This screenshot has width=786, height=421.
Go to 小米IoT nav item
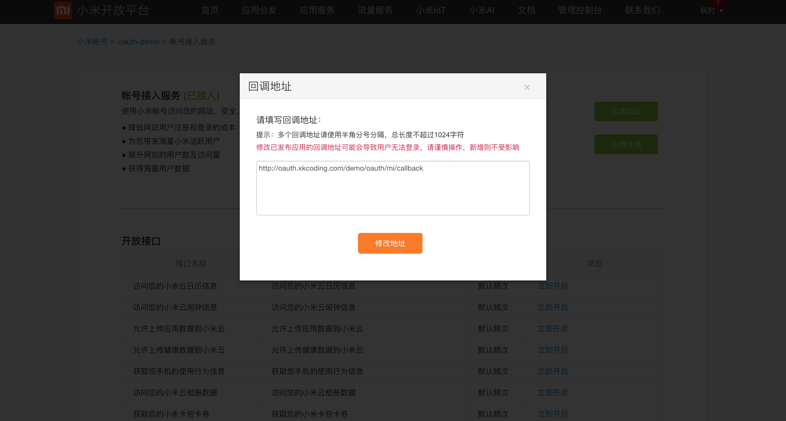click(430, 10)
